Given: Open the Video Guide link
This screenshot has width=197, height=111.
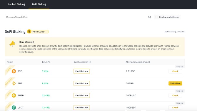Looking at the screenshot, I should click(x=38, y=32).
